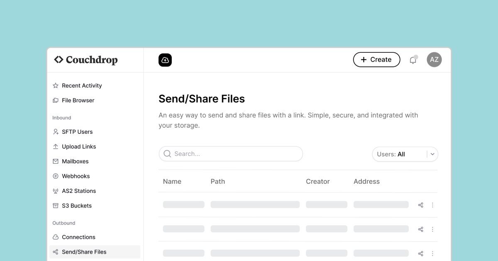Click the File Browser folder icon

56,100
